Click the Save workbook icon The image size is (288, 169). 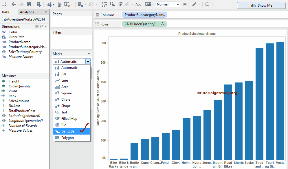[x=29, y=4]
